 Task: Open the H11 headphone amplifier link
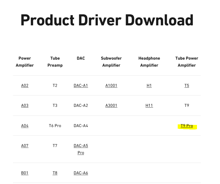pos(149,105)
